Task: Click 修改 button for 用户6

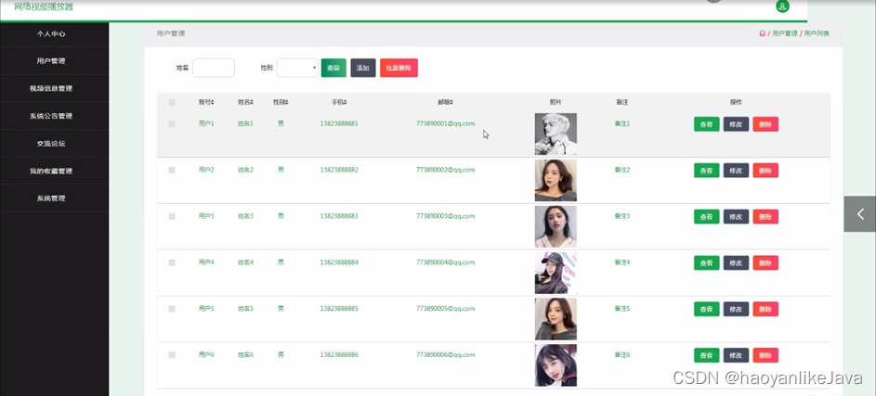Action: [x=737, y=355]
